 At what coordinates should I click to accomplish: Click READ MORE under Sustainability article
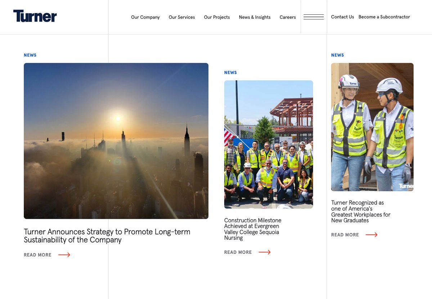coord(37,255)
